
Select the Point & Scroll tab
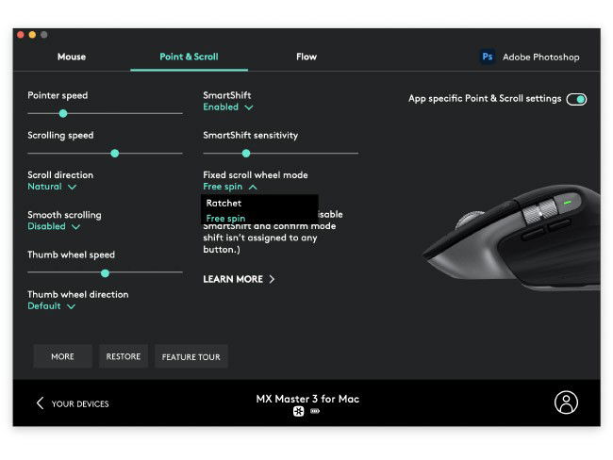point(189,57)
